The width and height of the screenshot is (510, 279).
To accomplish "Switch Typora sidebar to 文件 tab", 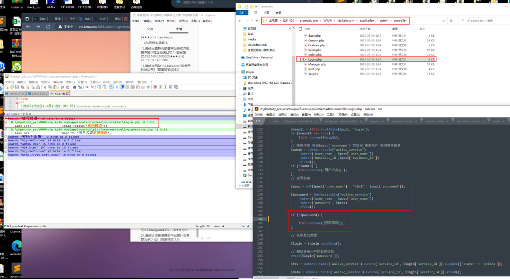I will (x=150, y=29).
